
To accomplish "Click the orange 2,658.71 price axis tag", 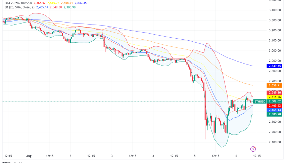I will pyautogui.click(x=275, y=85).
